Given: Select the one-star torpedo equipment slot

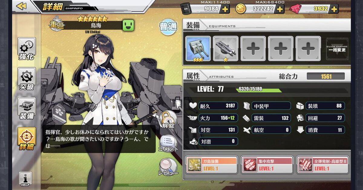Looking at the screenshot, I should (226, 49).
